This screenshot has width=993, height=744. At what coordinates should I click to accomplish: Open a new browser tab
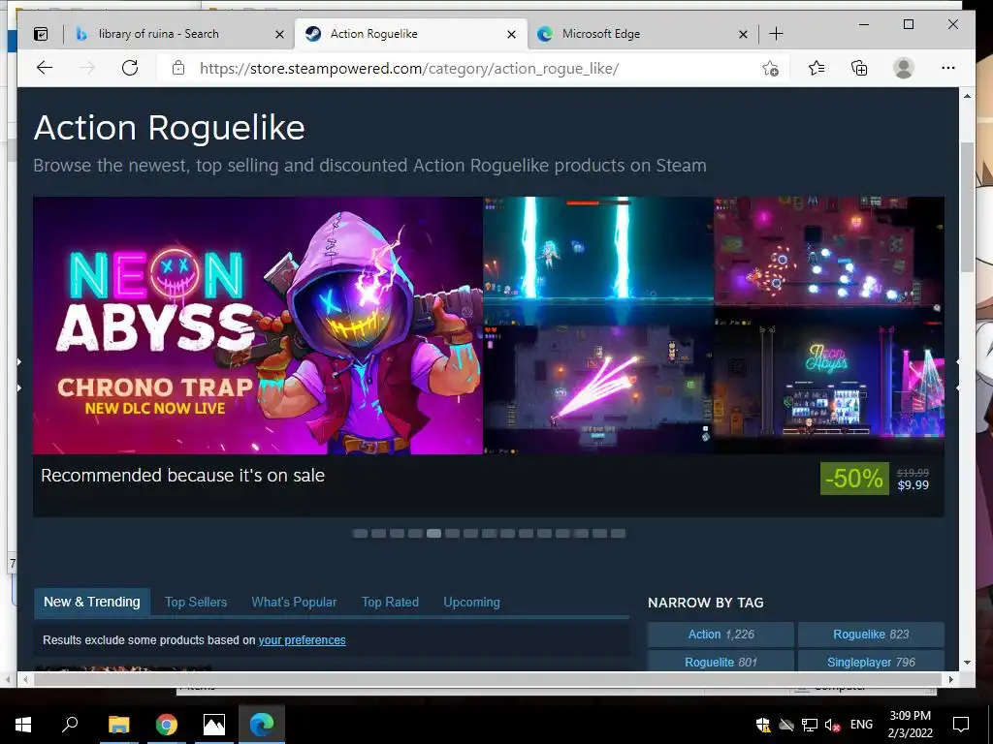coord(776,34)
